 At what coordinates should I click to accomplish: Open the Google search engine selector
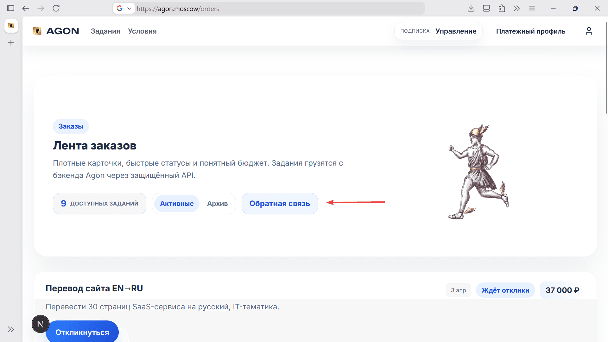124,9
